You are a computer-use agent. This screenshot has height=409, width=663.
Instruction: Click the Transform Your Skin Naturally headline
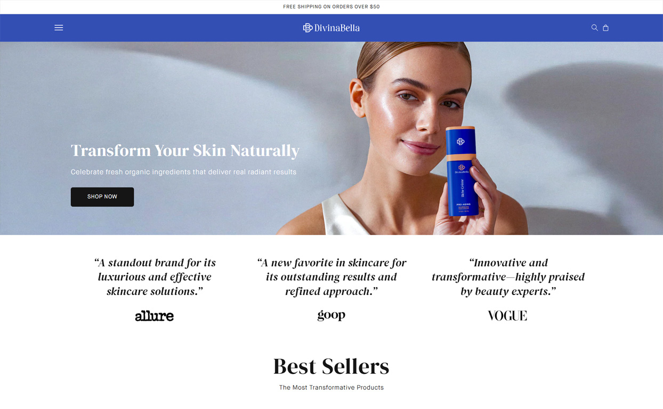pos(185,151)
